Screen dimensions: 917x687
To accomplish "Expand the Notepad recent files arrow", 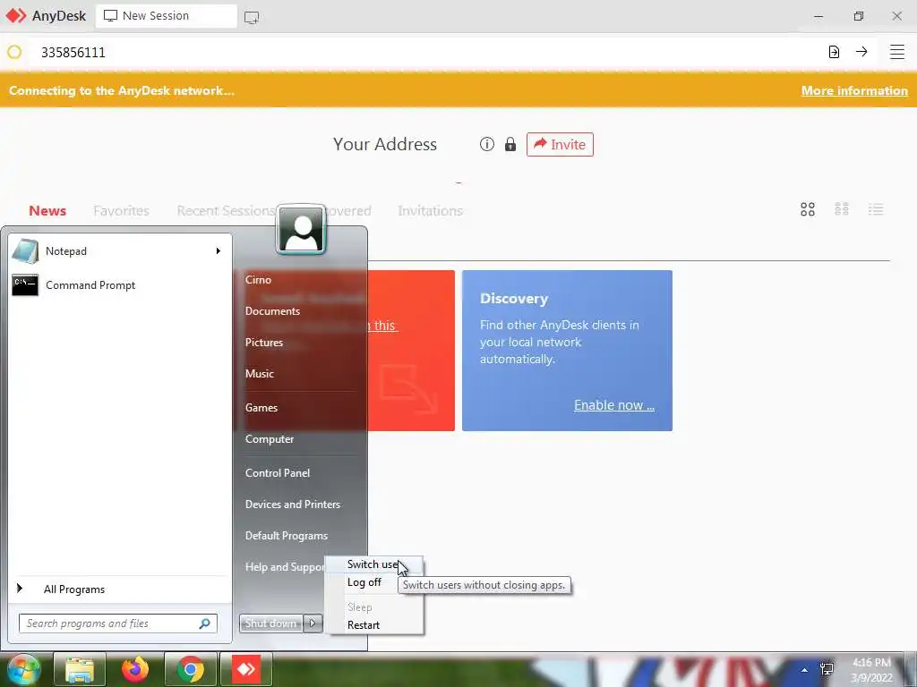I will pyautogui.click(x=219, y=251).
